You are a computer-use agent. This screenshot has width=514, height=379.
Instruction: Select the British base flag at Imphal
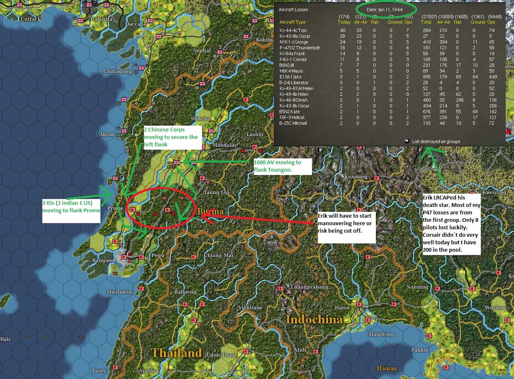[221, 52]
